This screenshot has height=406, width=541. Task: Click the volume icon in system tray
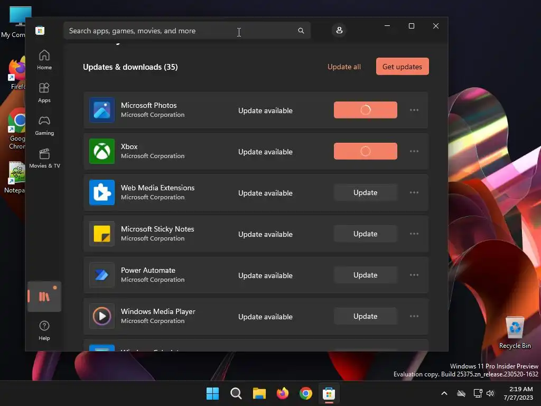tap(490, 393)
